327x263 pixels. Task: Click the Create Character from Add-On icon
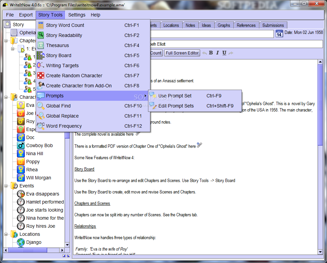tap(41, 86)
